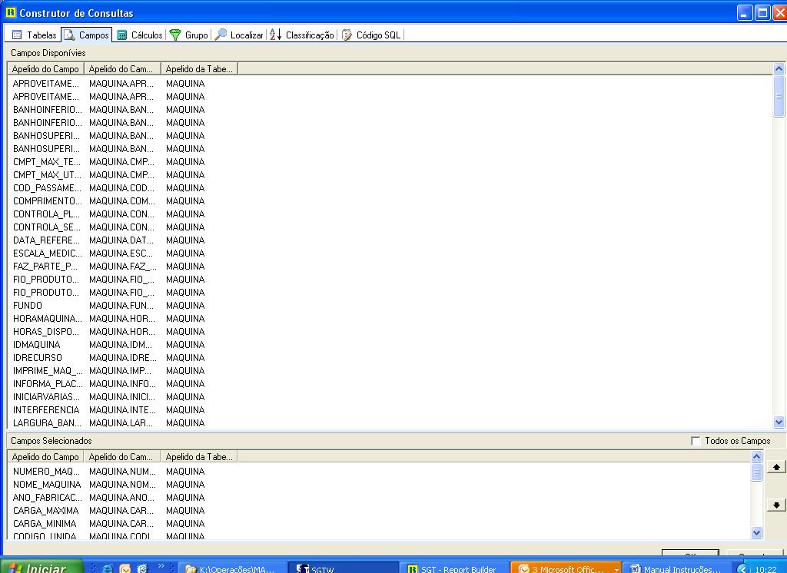Click the Tabelas tab icon

click(x=17, y=35)
